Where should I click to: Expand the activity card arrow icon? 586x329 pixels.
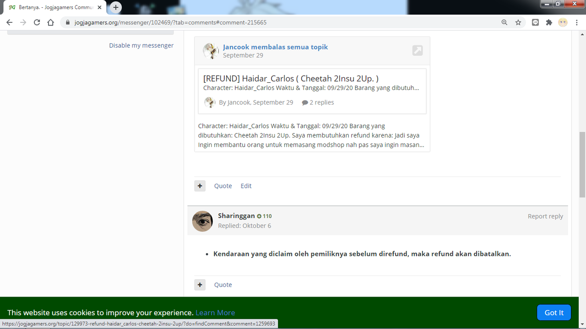click(x=417, y=50)
